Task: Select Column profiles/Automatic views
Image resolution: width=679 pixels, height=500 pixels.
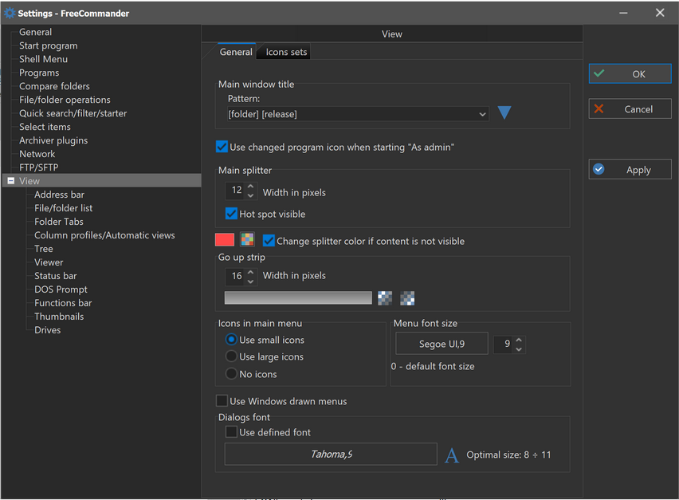Action: pyautogui.click(x=104, y=235)
